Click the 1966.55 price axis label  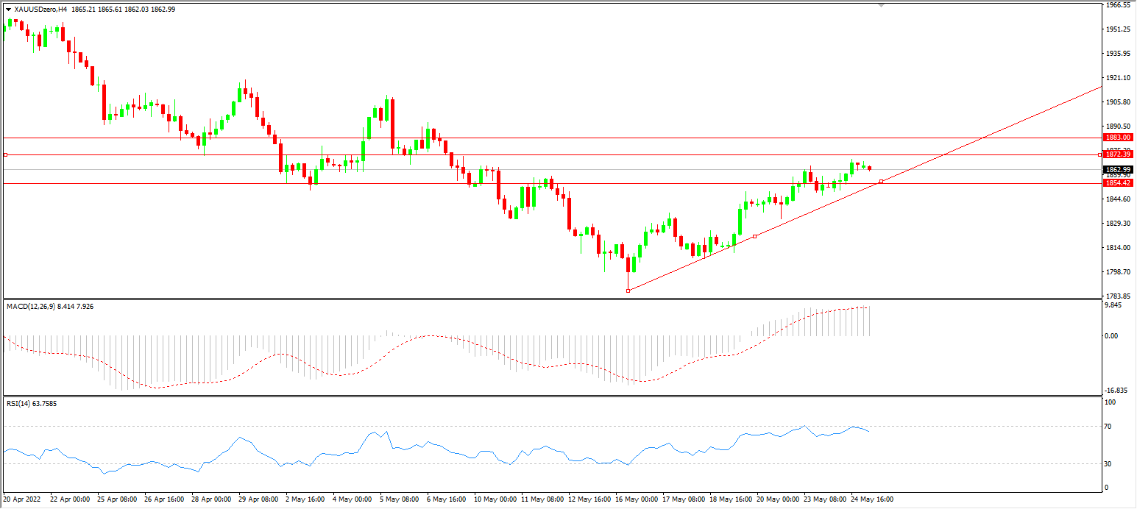tap(1118, 4)
